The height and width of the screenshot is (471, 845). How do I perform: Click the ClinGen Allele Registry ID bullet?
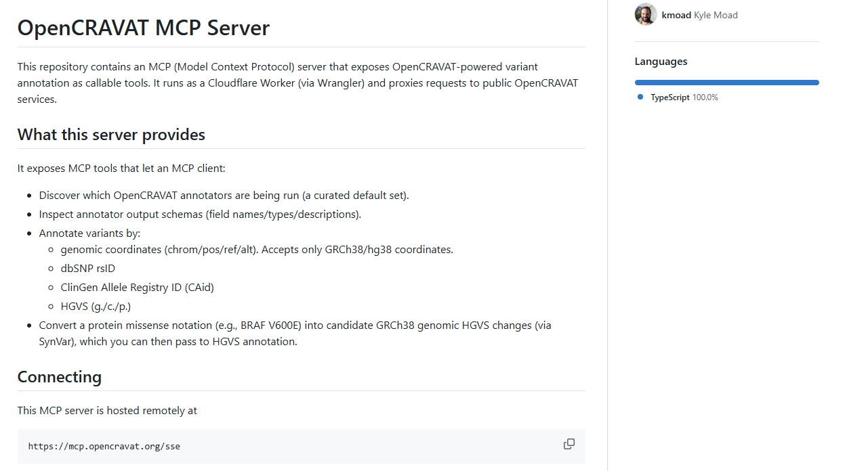click(137, 288)
